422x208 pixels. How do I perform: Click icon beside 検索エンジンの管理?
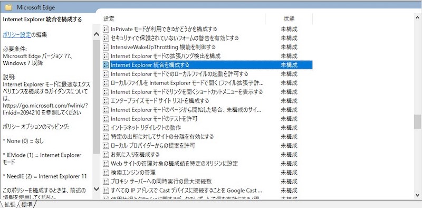click(x=106, y=172)
